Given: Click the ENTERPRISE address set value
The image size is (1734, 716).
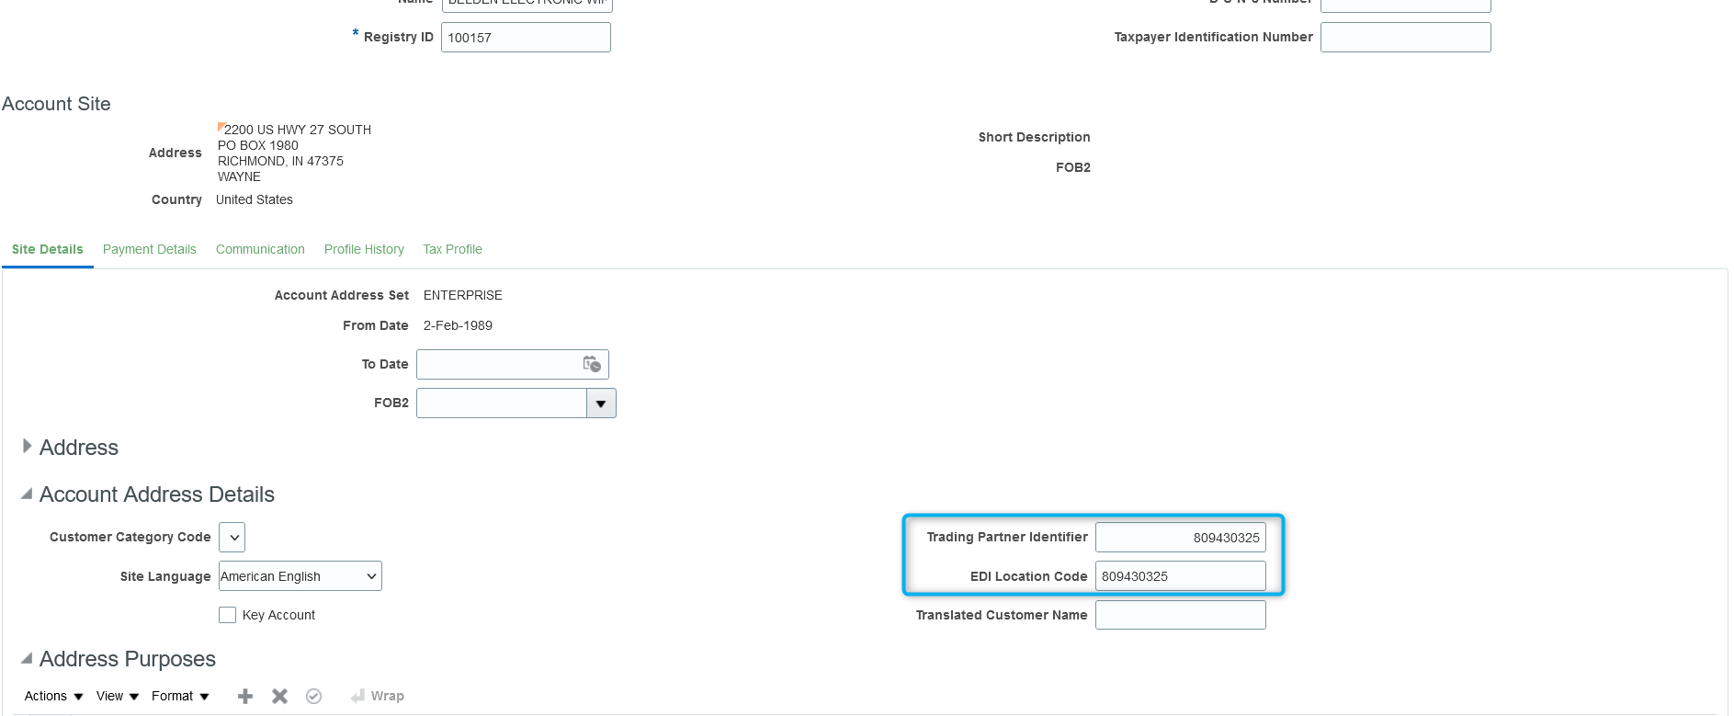Looking at the screenshot, I should (463, 295).
